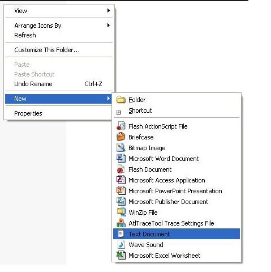
Task: Click the WinZip File icon
Action: click(121, 212)
